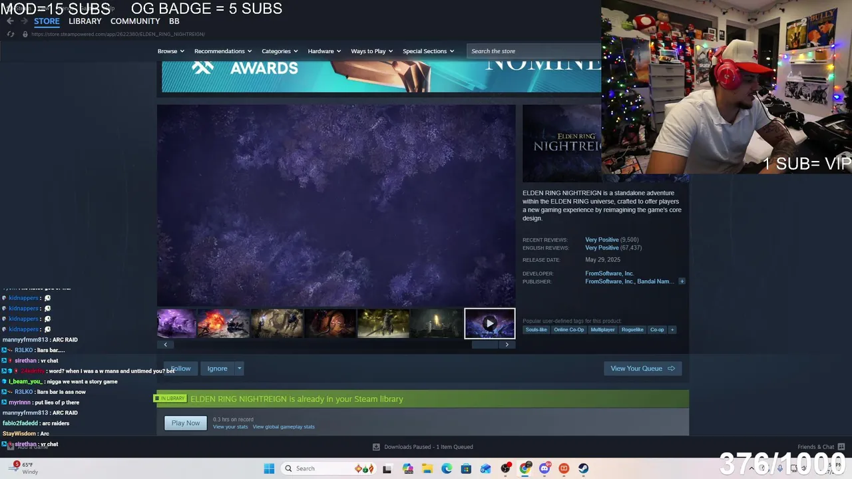Click the Steam Awards nominee banner
This screenshot has width=852, height=479.
(381, 77)
